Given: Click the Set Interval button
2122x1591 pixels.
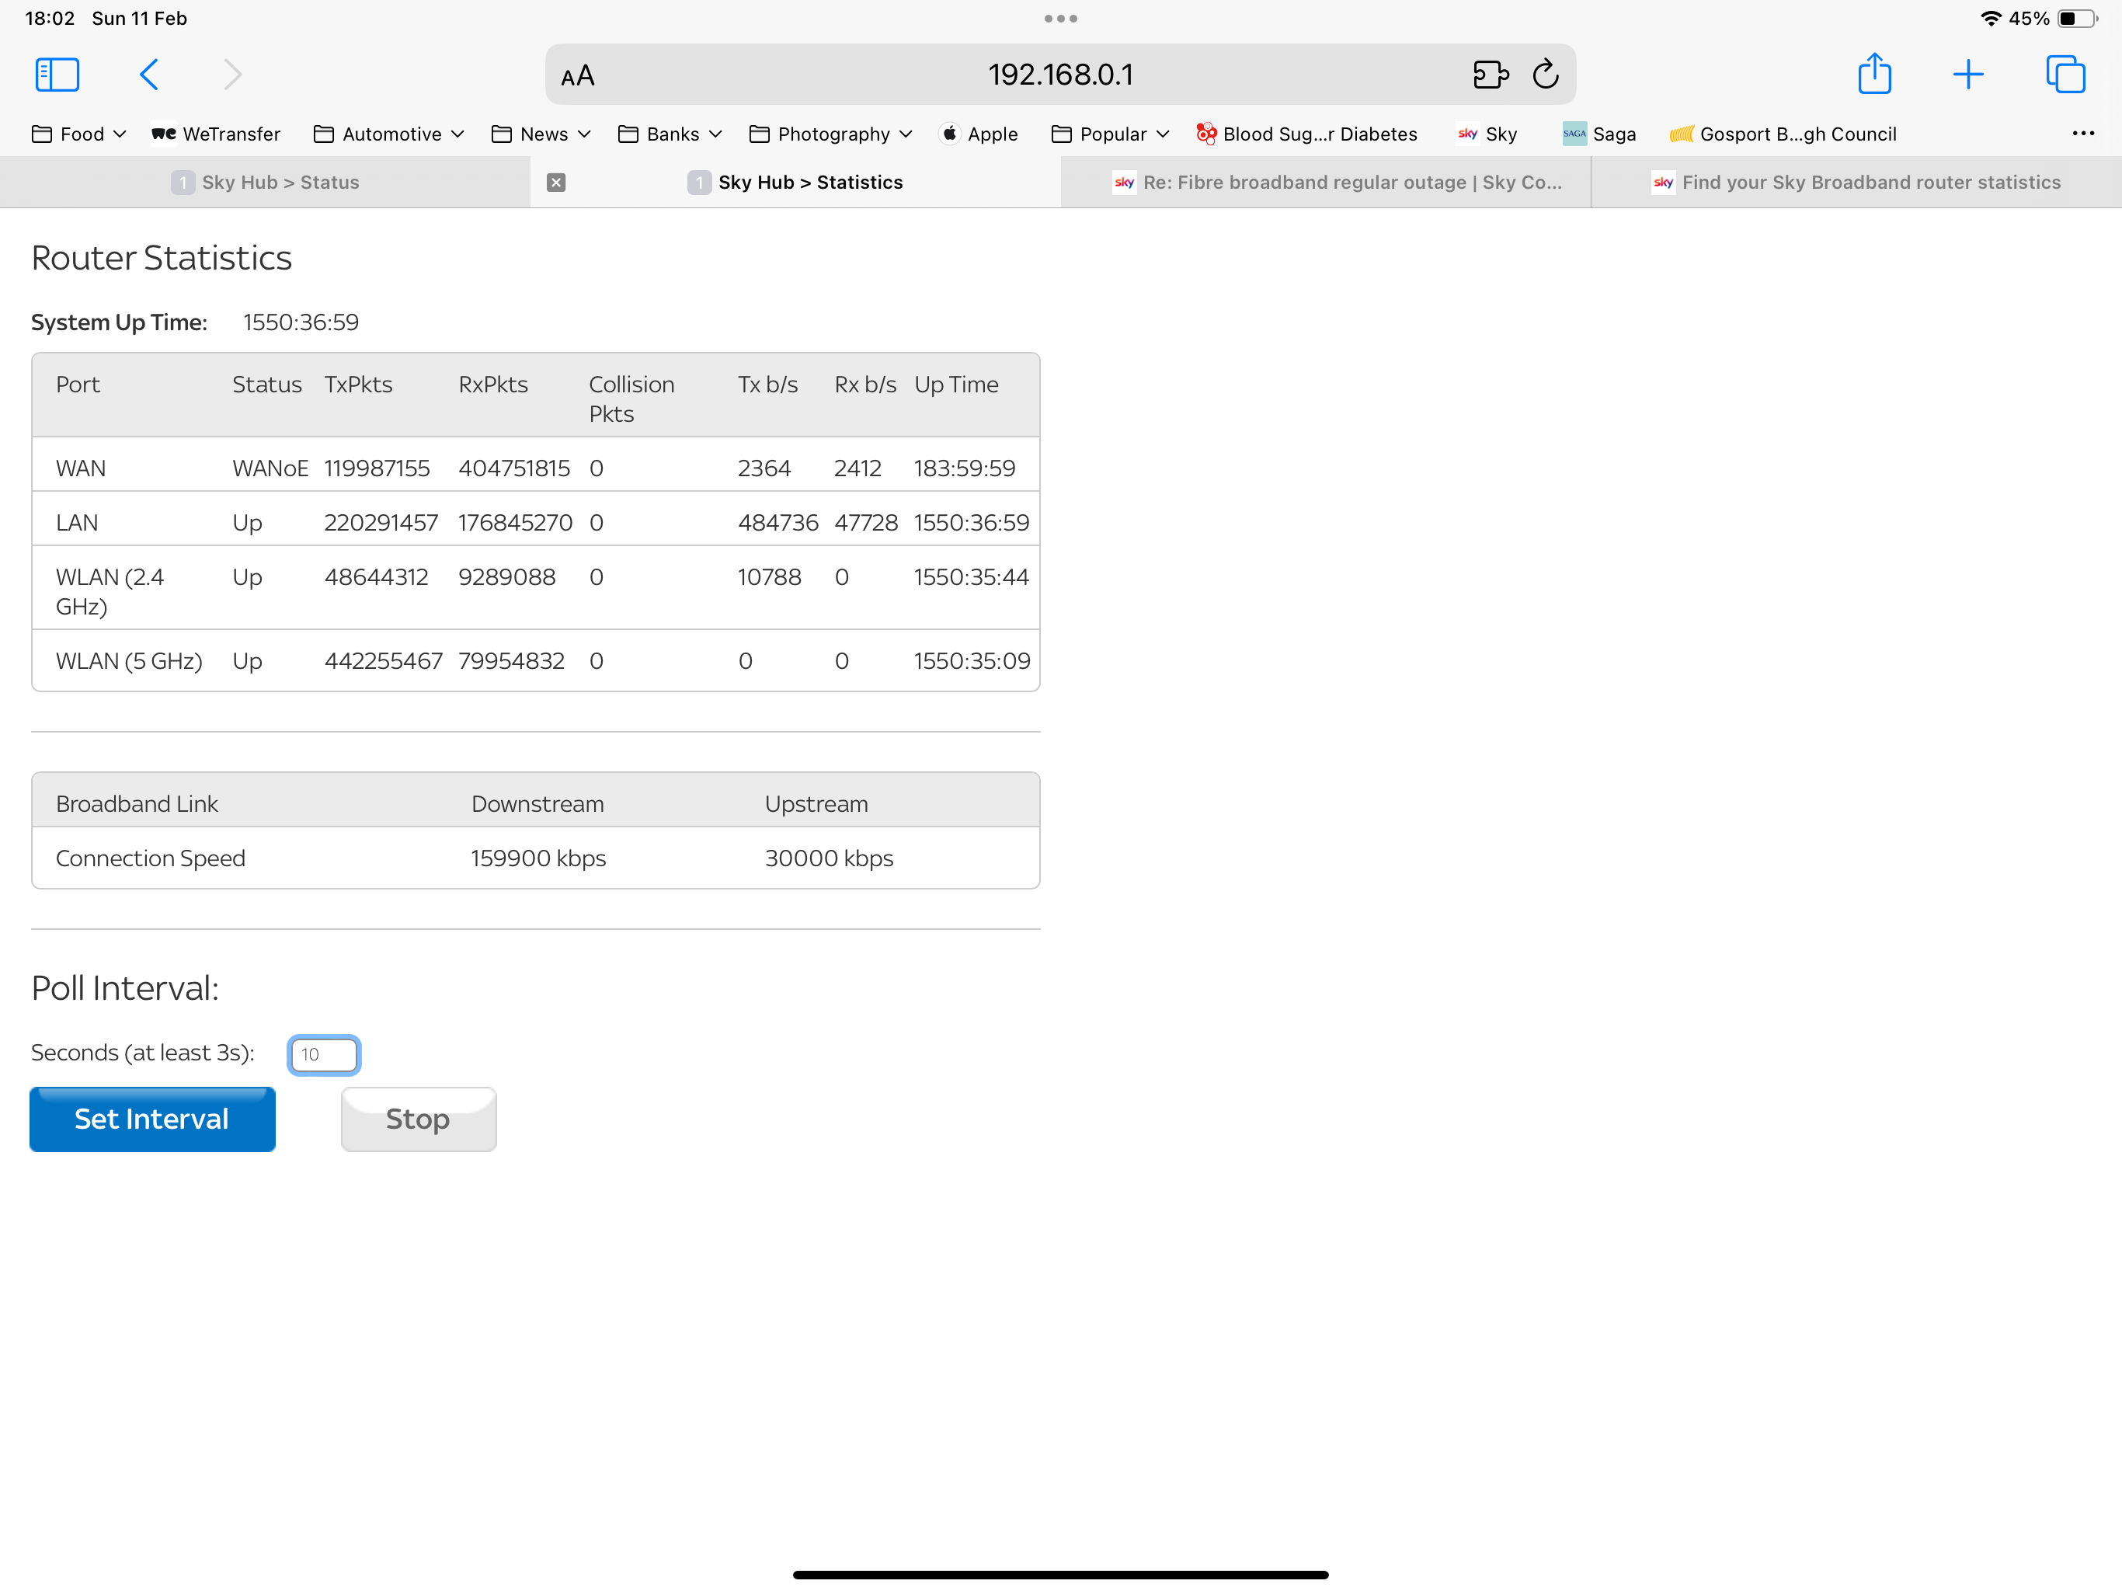Looking at the screenshot, I should click(152, 1119).
